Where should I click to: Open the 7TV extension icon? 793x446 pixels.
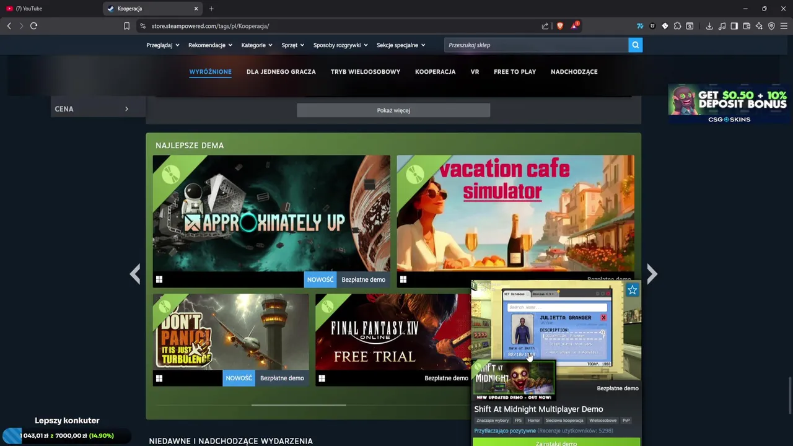[640, 26]
